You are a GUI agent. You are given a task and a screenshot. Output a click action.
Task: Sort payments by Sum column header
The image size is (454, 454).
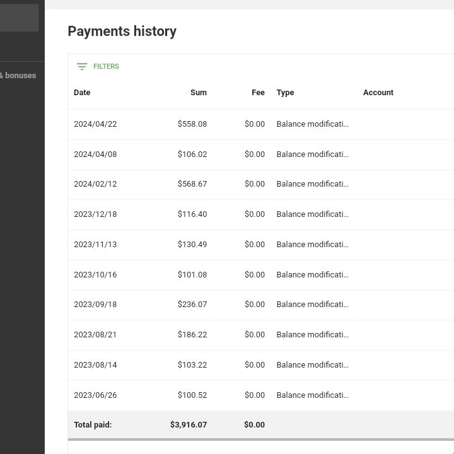pos(198,93)
